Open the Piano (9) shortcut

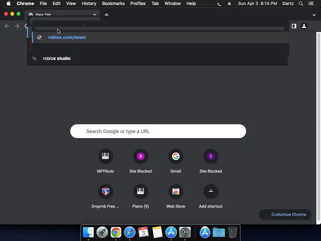[x=140, y=196]
